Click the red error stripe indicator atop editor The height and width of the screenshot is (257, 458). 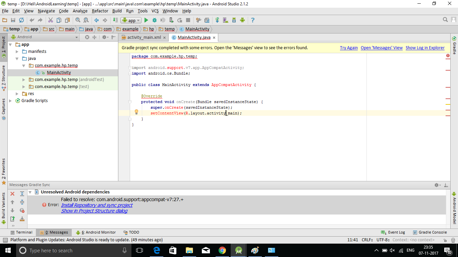coord(448,56)
